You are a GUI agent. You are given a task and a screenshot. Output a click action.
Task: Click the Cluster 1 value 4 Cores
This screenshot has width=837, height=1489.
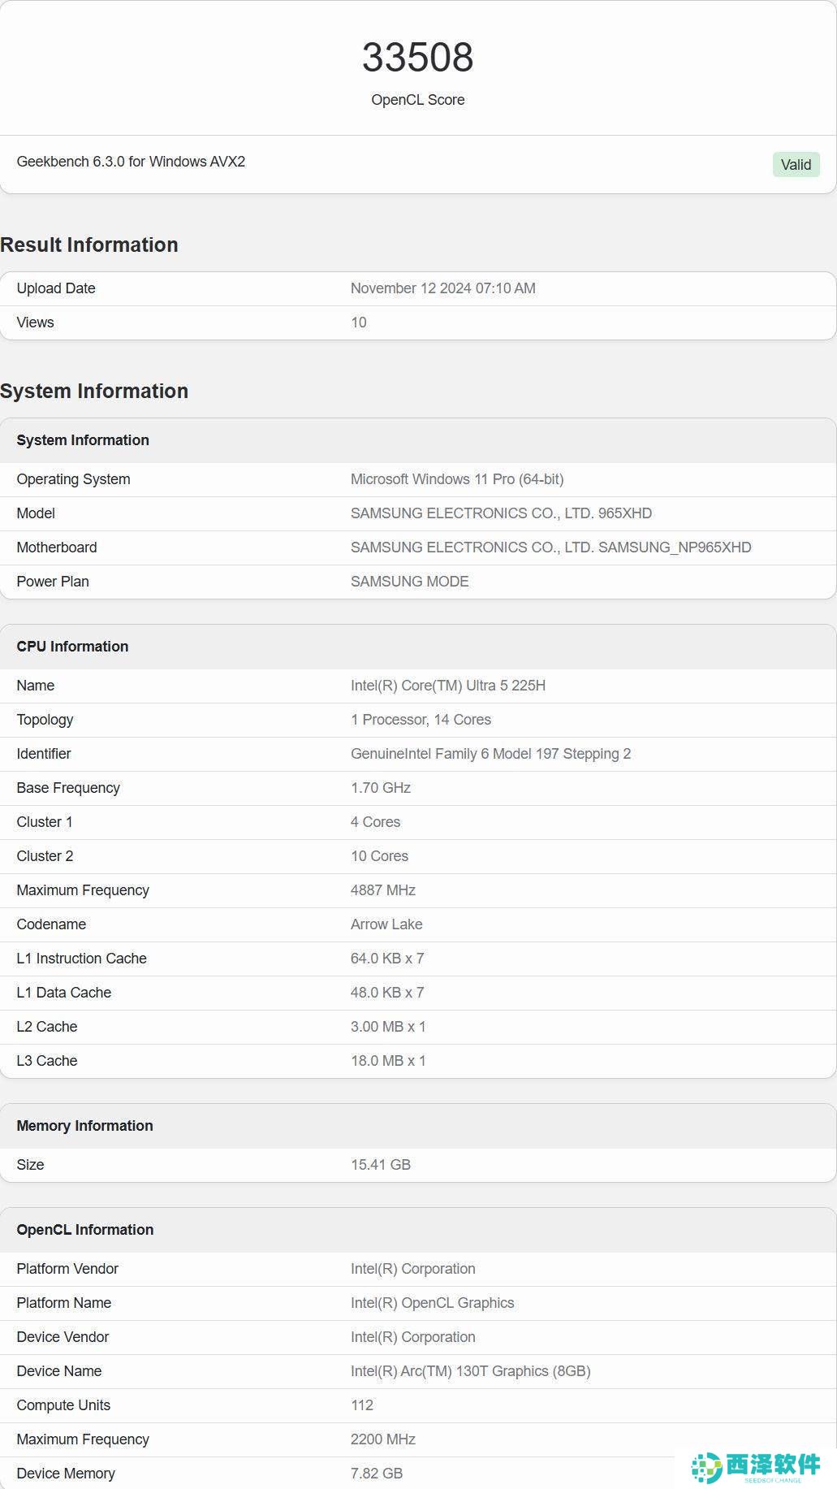pyautogui.click(x=375, y=822)
